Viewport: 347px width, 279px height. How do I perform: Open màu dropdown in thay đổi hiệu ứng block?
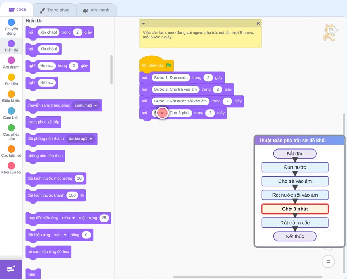(68, 218)
